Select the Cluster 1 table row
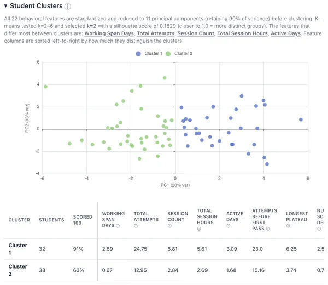The width and height of the screenshot is (328, 285). pos(164,249)
